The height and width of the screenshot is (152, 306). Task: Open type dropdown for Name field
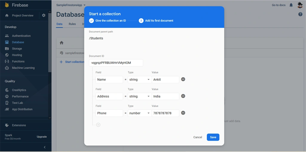pos(140,79)
